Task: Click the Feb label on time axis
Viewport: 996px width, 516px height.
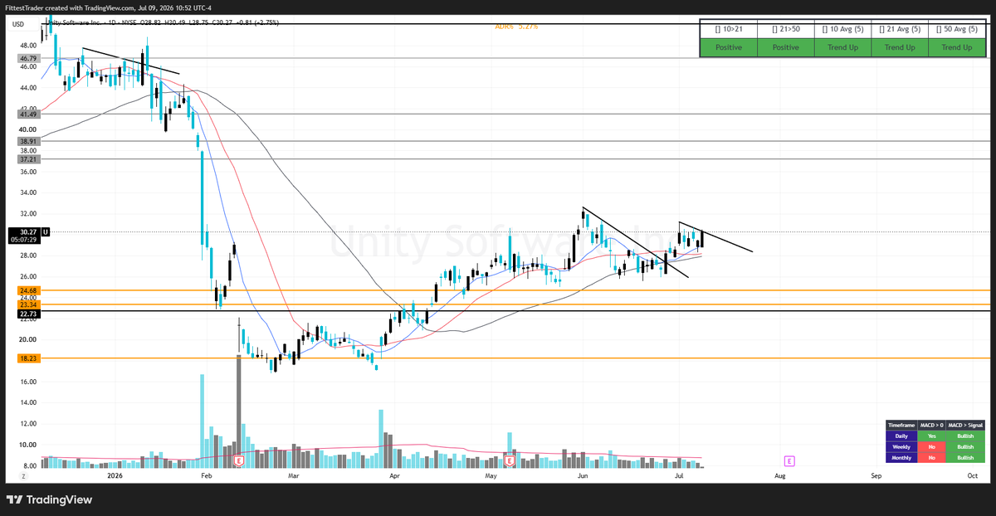Action: [207, 476]
